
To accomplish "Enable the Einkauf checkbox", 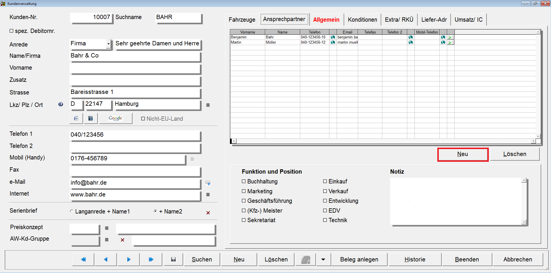I will point(325,181).
